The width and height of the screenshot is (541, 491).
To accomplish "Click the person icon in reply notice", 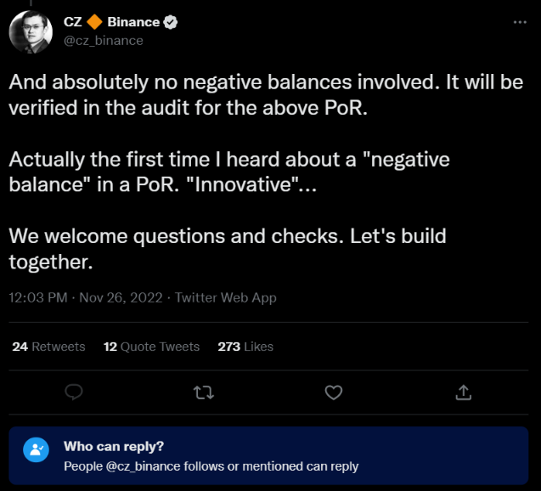I will click(36, 450).
